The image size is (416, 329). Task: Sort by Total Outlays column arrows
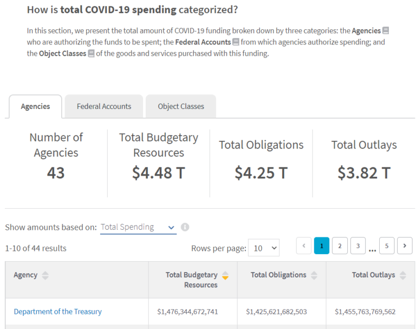403,275
